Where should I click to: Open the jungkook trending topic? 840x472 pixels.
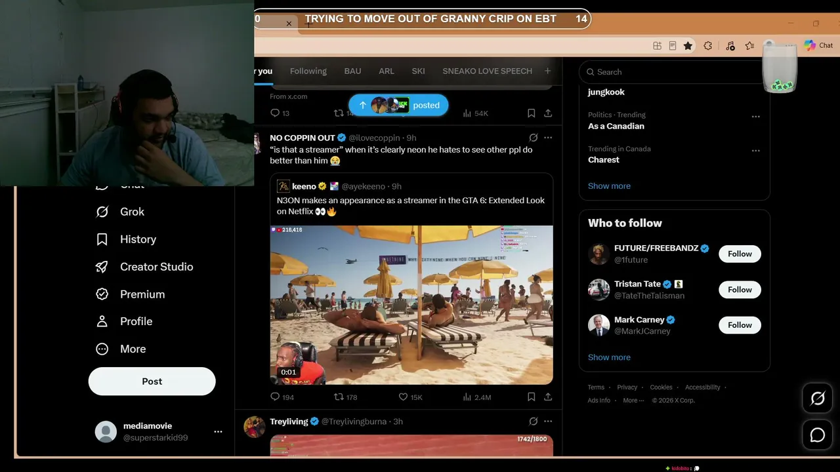click(x=606, y=92)
